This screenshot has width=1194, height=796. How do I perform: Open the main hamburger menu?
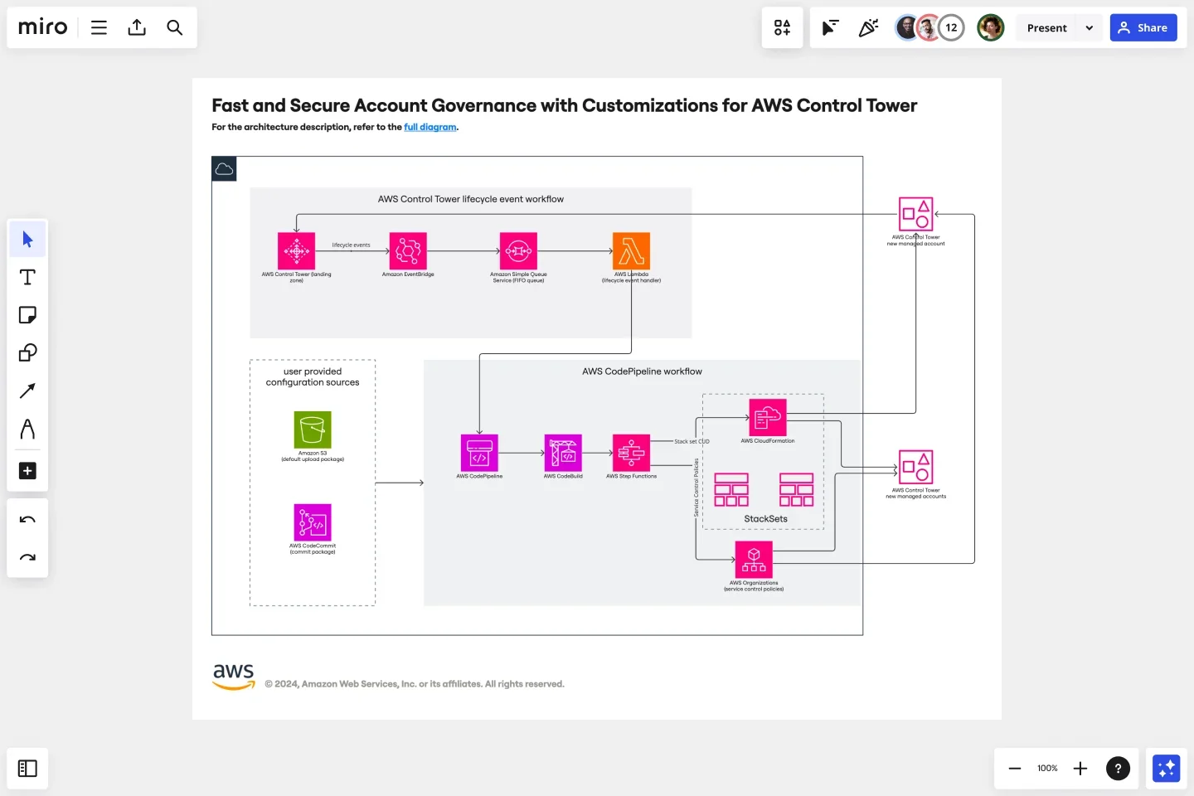[x=99, y=27]
